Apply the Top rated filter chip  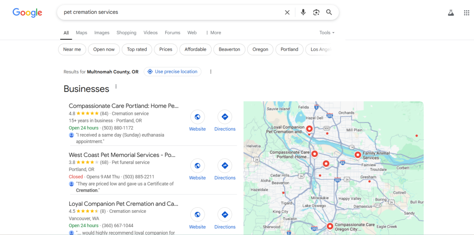click(x=137, y=49)
